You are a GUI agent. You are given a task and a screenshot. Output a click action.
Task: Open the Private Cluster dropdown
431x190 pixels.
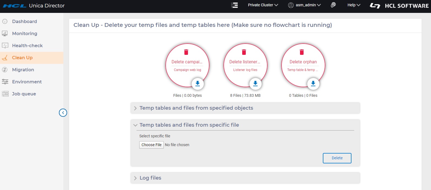pyautogui.click(x=263, y=5)
